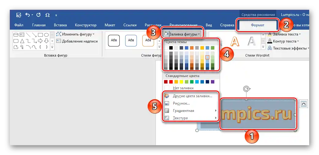319x155 pixels.
Task: Select the right block arrow shape
Action: tap(40, 41)
